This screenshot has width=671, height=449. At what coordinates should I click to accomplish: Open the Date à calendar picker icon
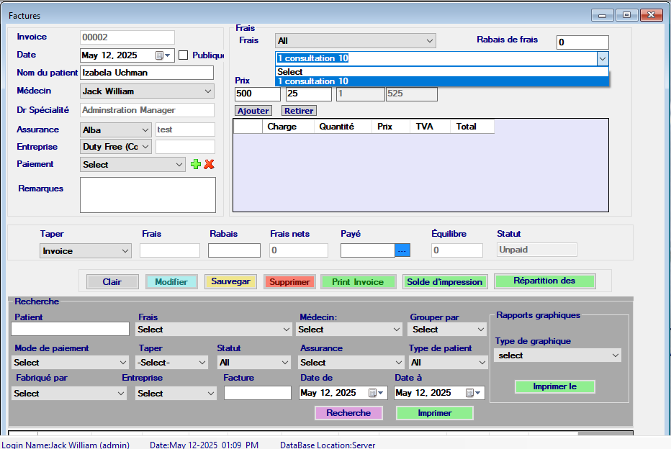469,393
